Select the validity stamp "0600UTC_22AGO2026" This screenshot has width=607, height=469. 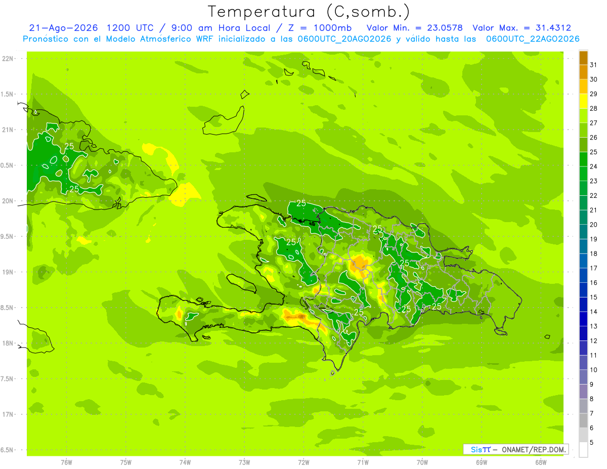(533, 39)
